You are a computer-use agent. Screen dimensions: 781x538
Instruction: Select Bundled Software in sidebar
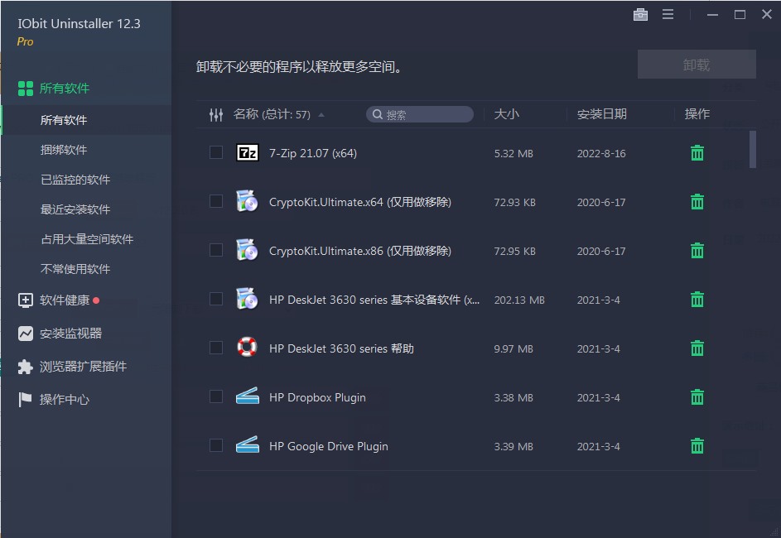click(64, 150)
